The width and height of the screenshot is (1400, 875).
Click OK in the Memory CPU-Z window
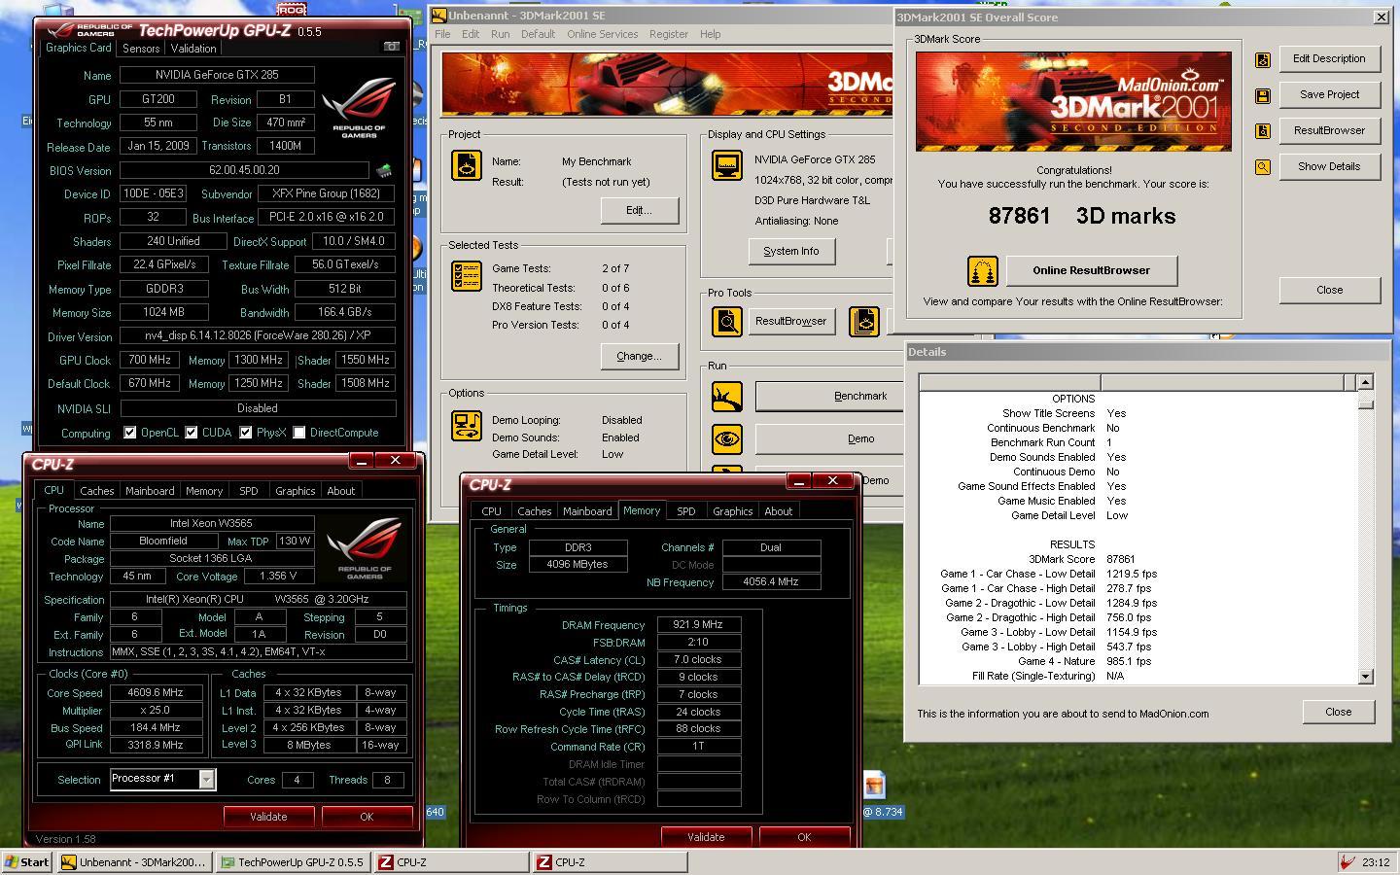point(804,837)
